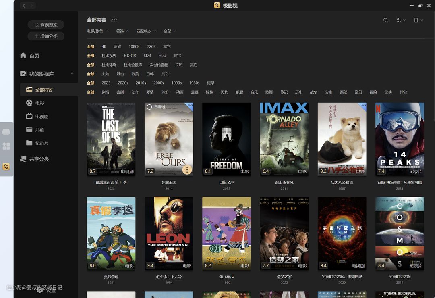Filter by 更早 years

coord(211,83)
